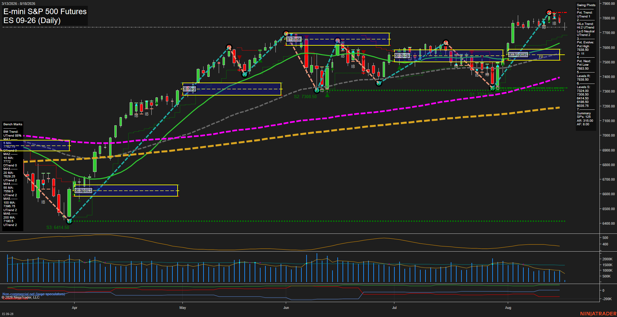
Task: Select the 'Pvt. Next:' label
Action: click(584, 61)
